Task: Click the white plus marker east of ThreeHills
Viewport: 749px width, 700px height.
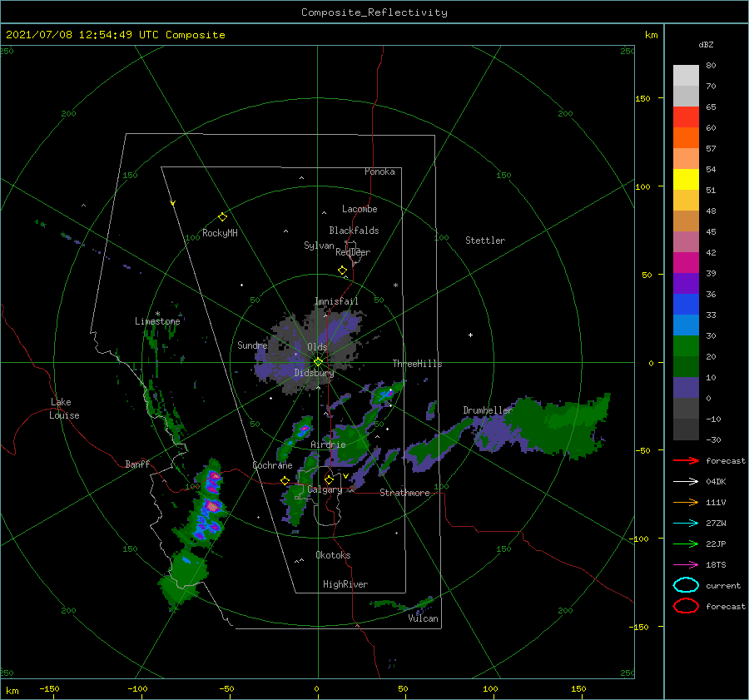Action: [x=470, y=335]
